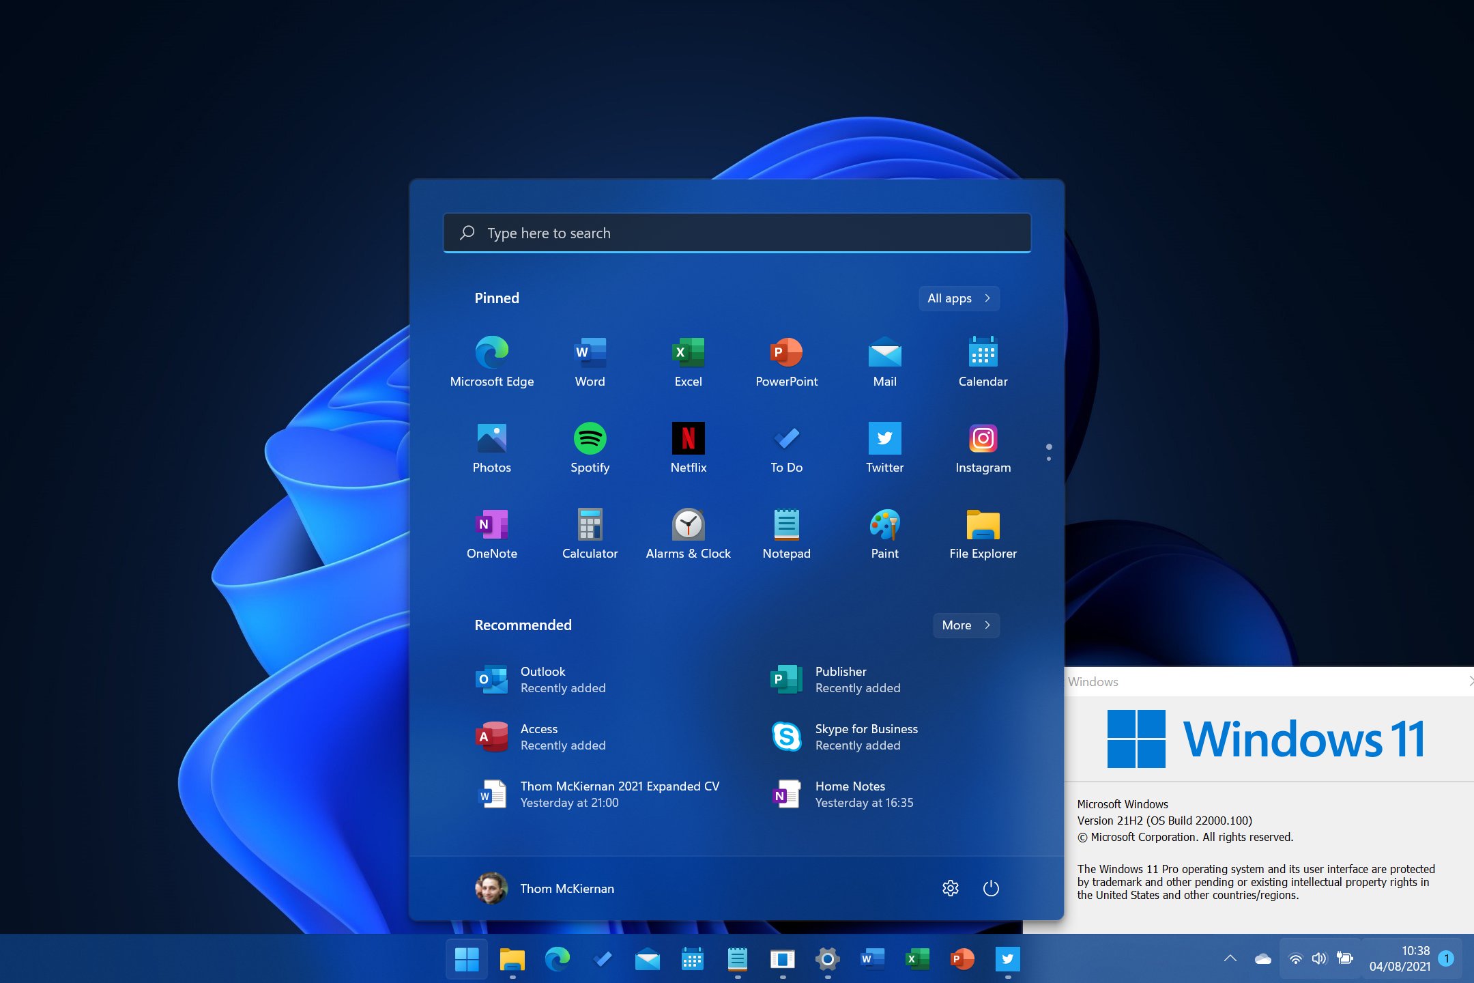Open the Netflix app
Screen dimensions: 1474x983
pos(688,448)
